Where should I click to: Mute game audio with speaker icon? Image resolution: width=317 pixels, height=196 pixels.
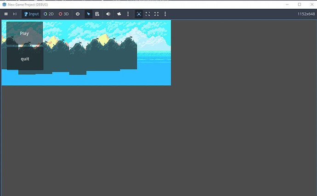(108, 14)
